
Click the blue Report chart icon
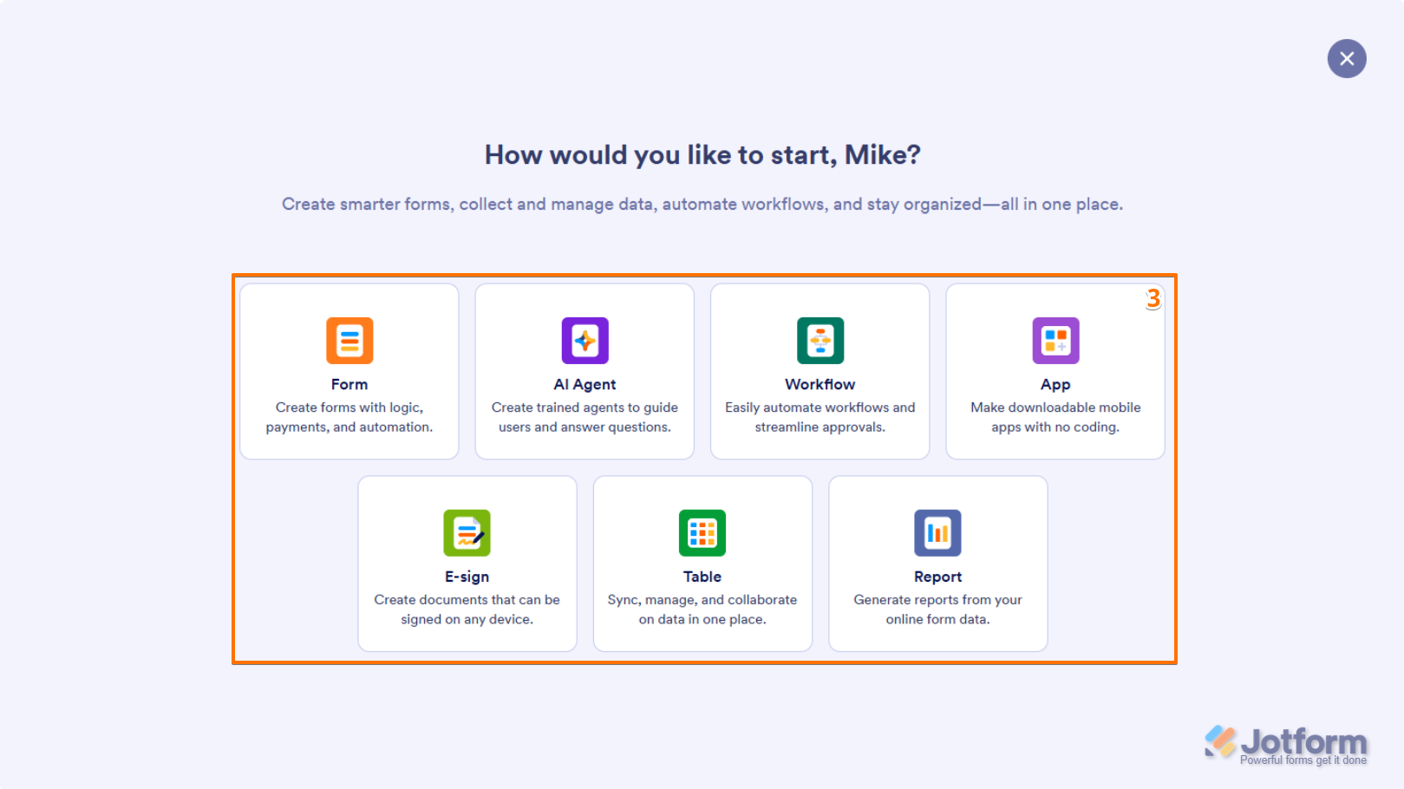[x=937, y=532]
